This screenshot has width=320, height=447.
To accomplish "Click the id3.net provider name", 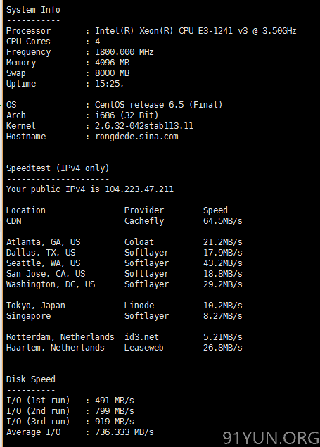I will tap(141, 337).
